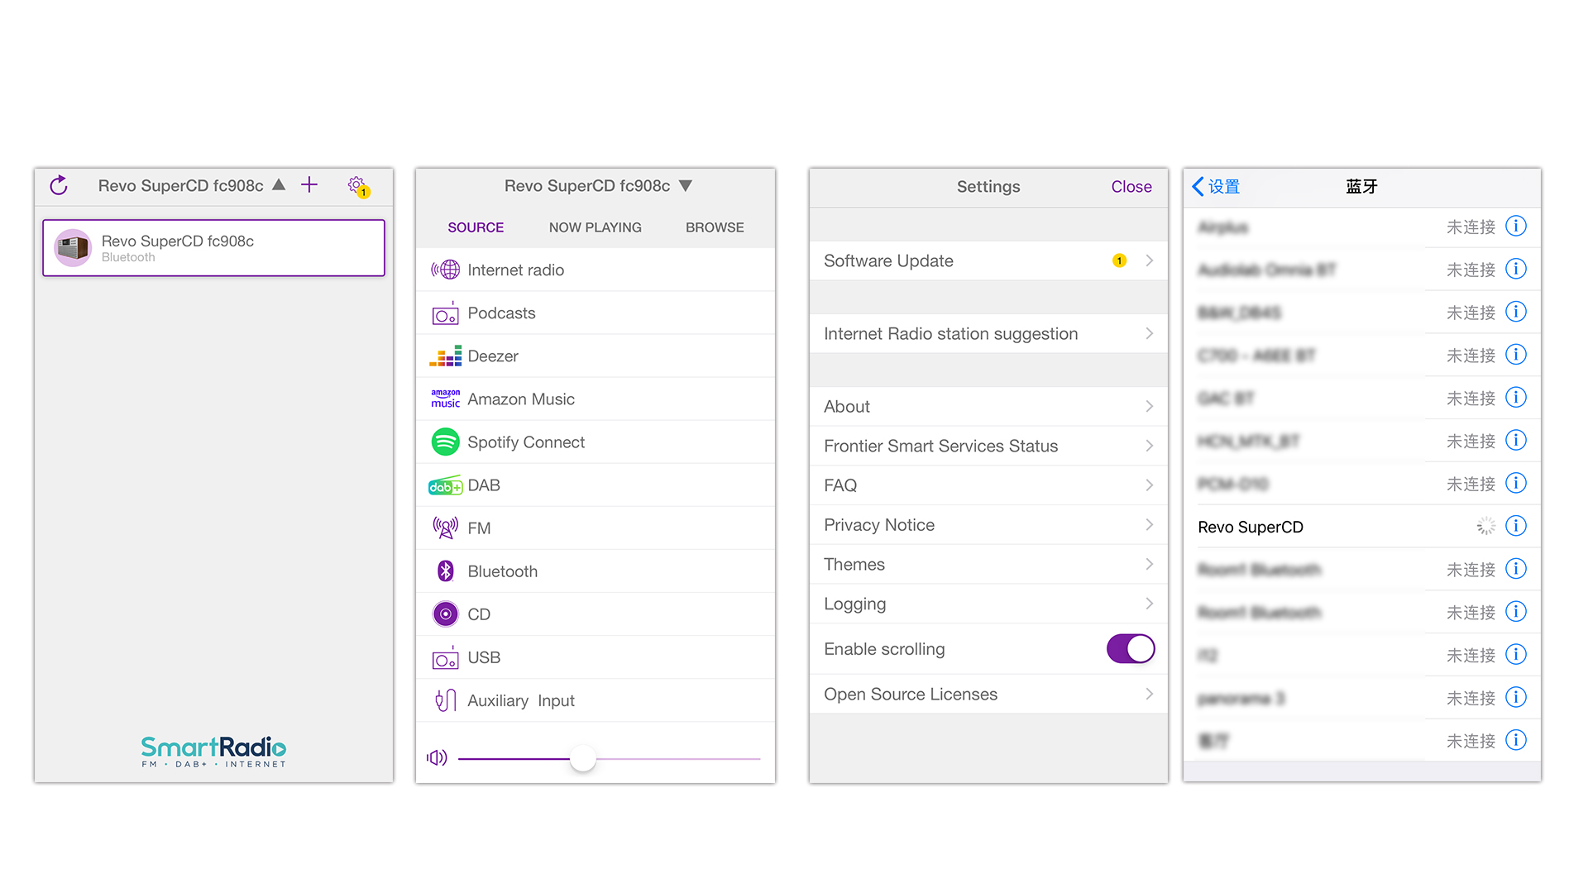The image size is (1588, 893).
Task: Open the Themes row chevron
Action: click(x=1149, y=564)
